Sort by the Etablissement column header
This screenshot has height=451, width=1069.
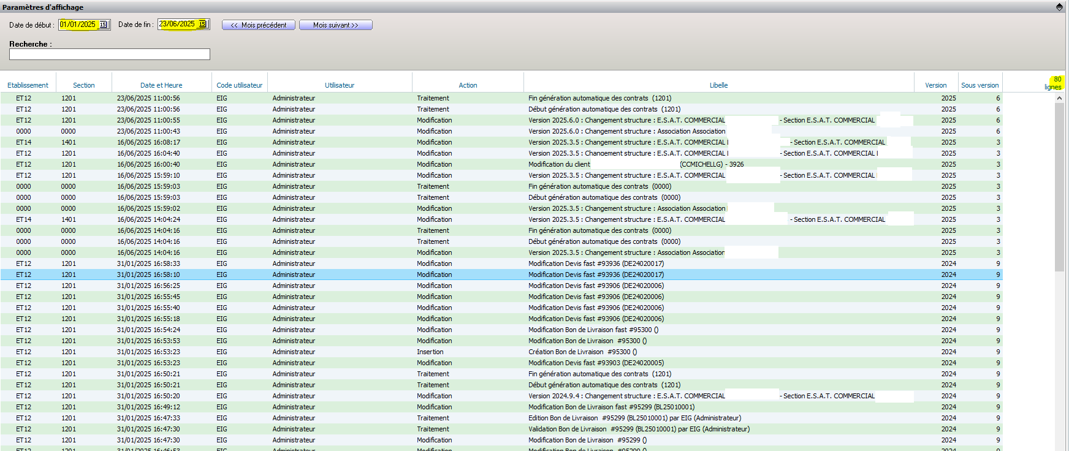tap(28, 85)
